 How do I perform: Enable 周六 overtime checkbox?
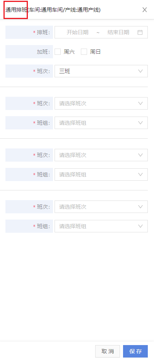(x=58, y=52)
